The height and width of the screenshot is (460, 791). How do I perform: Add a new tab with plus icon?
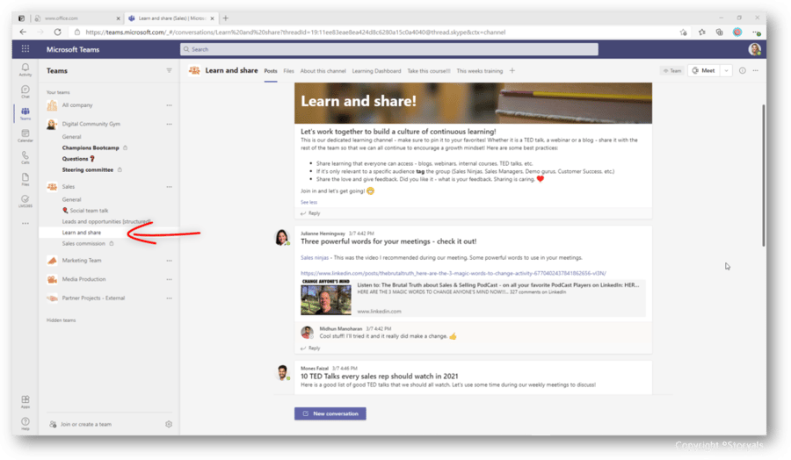point(512,70)
